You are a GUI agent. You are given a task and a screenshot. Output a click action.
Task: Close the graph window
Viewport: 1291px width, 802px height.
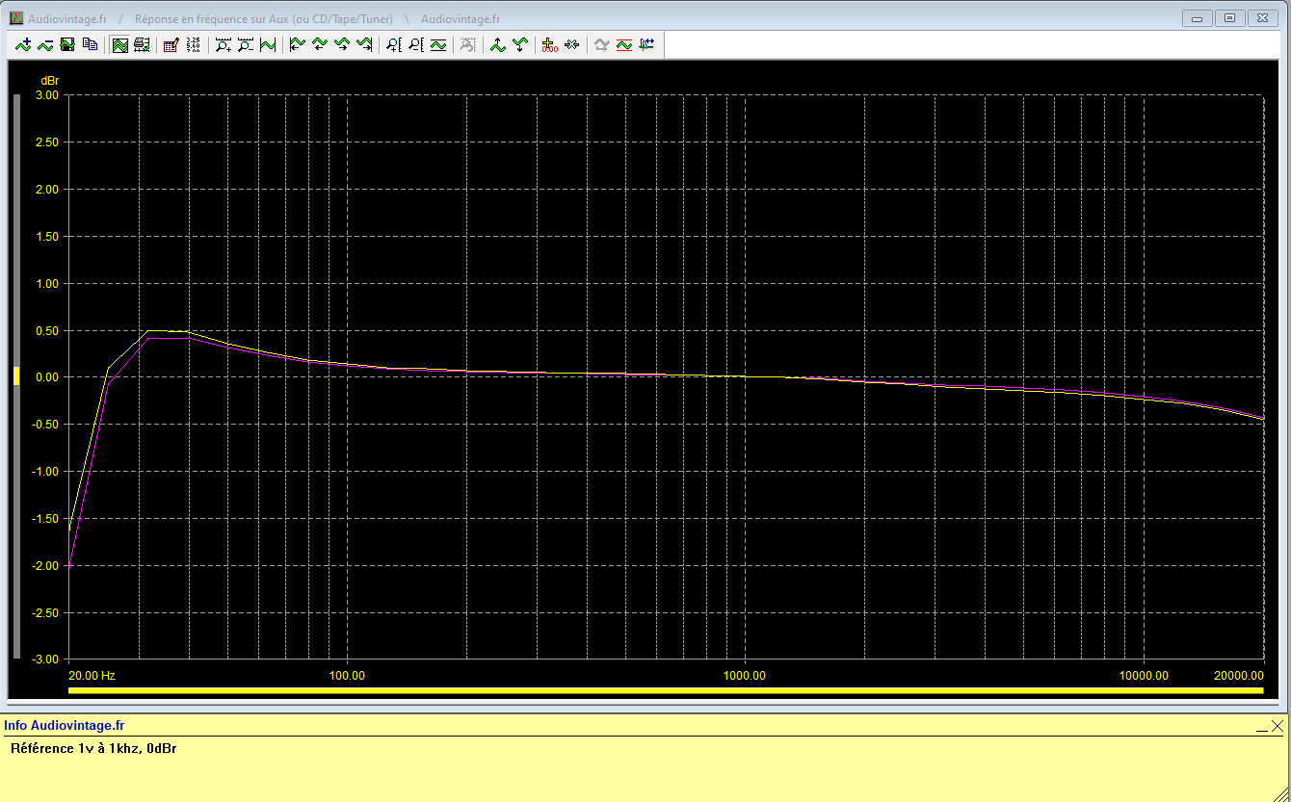tap(1262, 18)
